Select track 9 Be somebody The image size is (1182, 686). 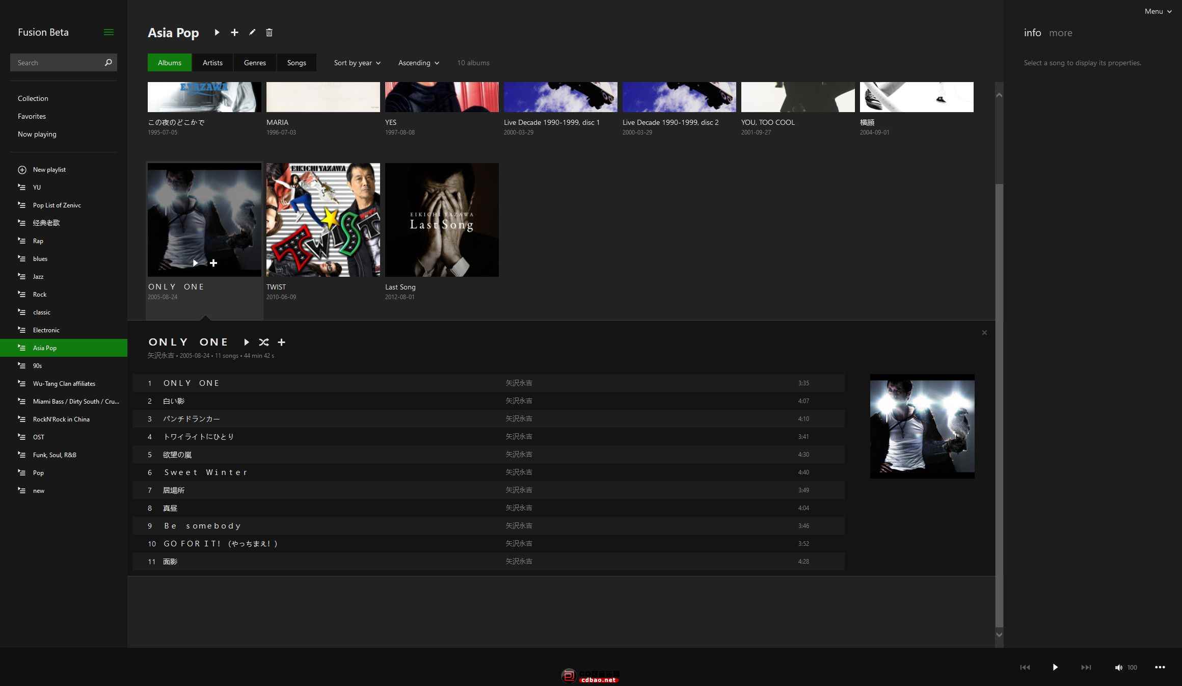(489, 526)
